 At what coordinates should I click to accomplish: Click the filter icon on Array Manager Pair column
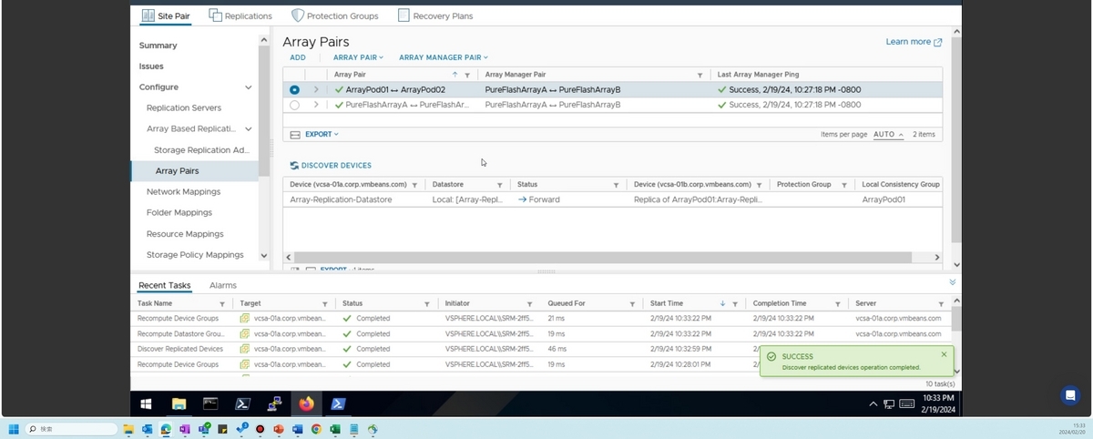click(700, 75)
